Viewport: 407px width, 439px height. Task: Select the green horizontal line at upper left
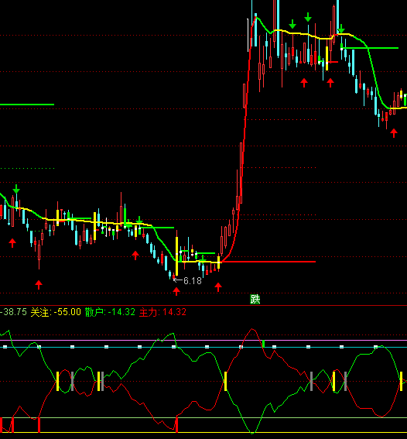click(x=27, y=105)
